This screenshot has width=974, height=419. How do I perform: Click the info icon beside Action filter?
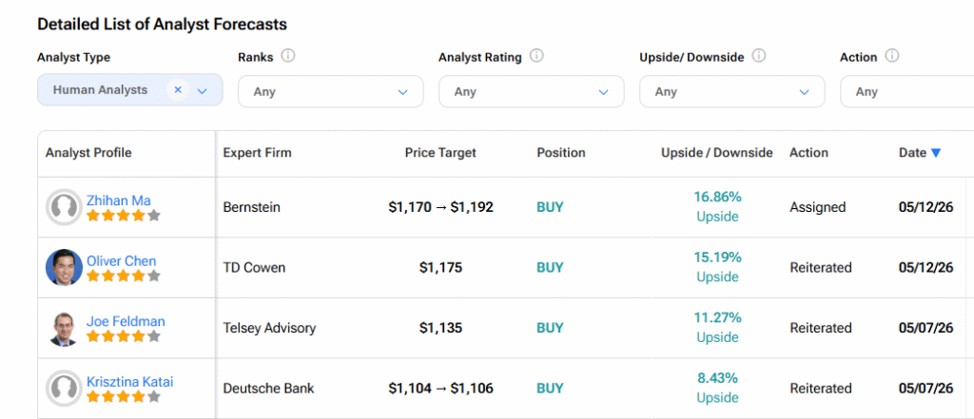pos(892,56)
